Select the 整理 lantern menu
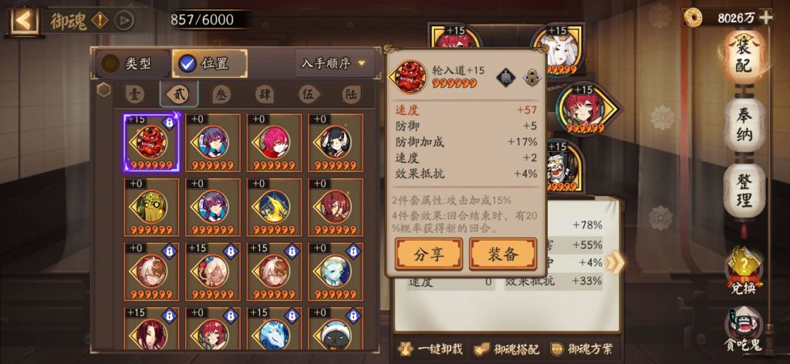 click(x=744, y=191)
